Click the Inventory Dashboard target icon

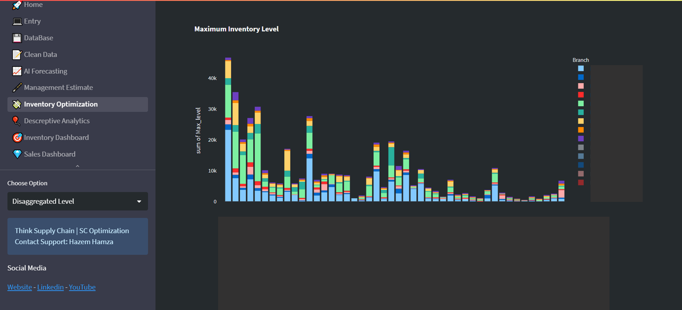coord(17,138)
